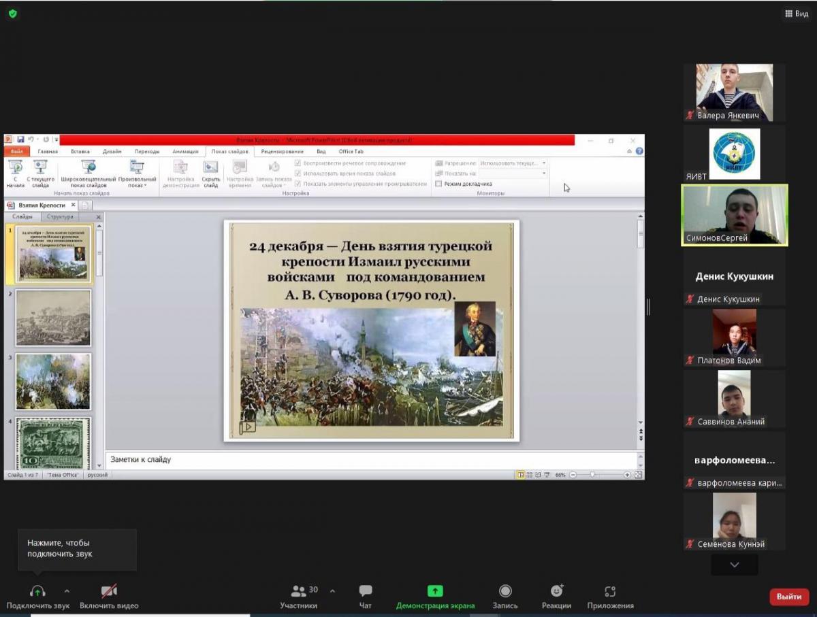
Task: Click Fit slide to window icon
Action: (x=638, y=475)
